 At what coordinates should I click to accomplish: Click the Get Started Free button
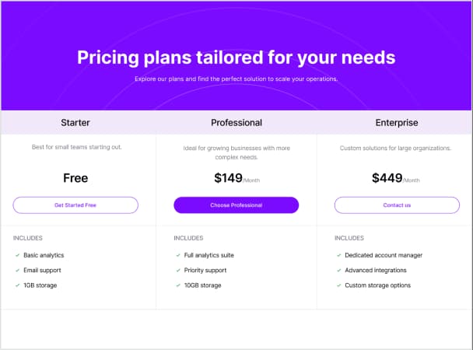tap(75, 205)
